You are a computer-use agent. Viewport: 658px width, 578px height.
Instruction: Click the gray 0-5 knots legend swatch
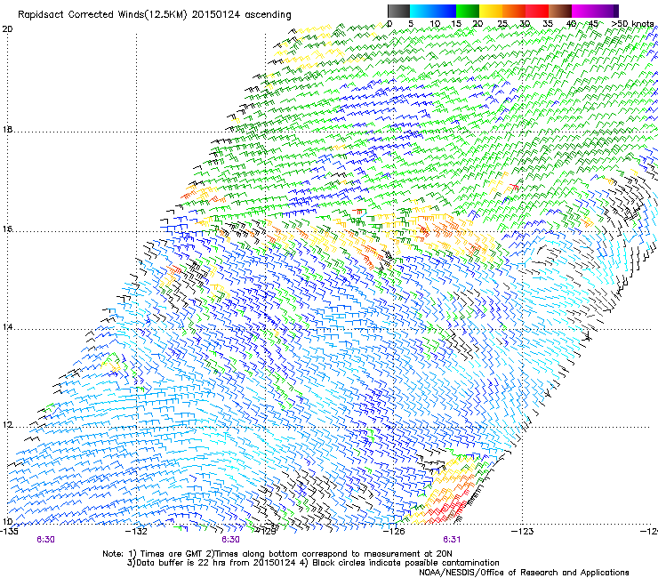coord(398,11)
